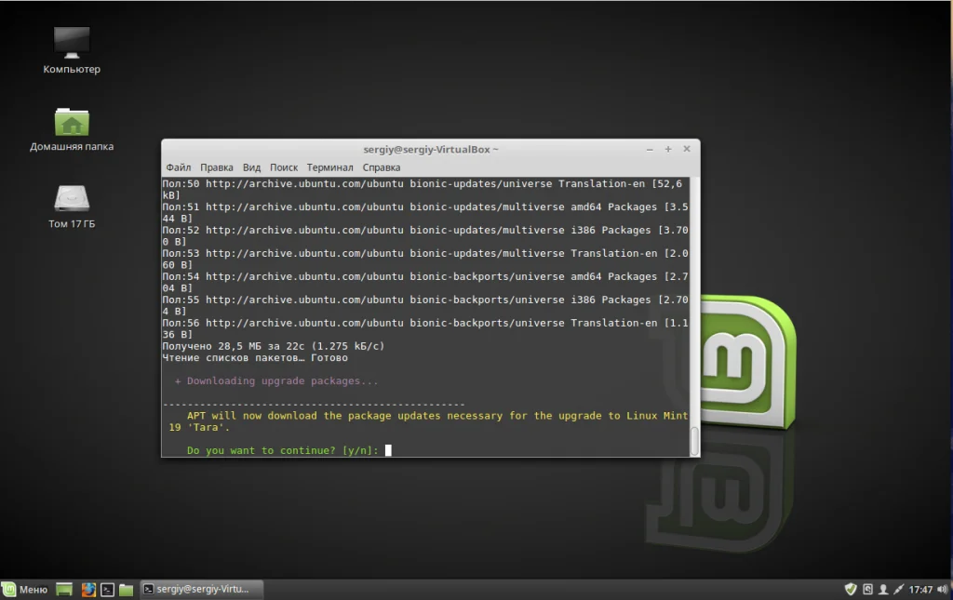Open the 17:47 clock calendar

[x=920, y=589]
